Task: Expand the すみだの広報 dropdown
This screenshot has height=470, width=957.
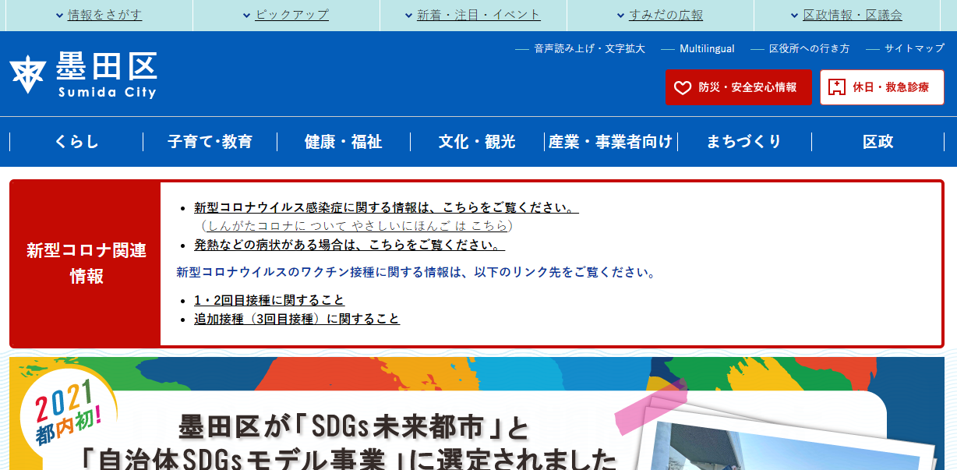Action: 660,15
